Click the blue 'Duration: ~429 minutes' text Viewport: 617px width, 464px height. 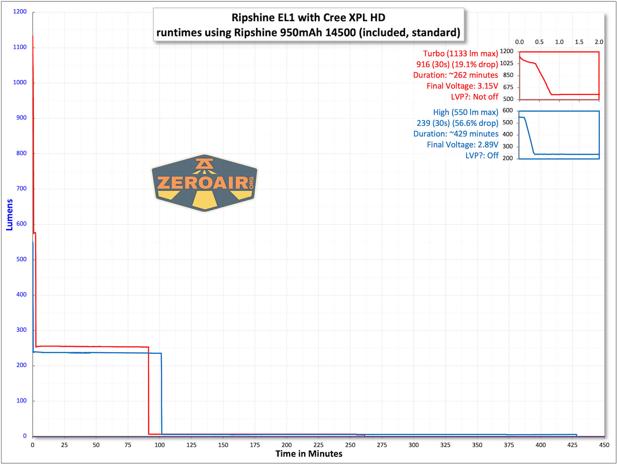click(x=456, y=134)
